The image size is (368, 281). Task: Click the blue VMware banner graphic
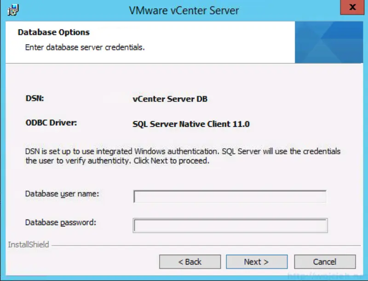328,41
